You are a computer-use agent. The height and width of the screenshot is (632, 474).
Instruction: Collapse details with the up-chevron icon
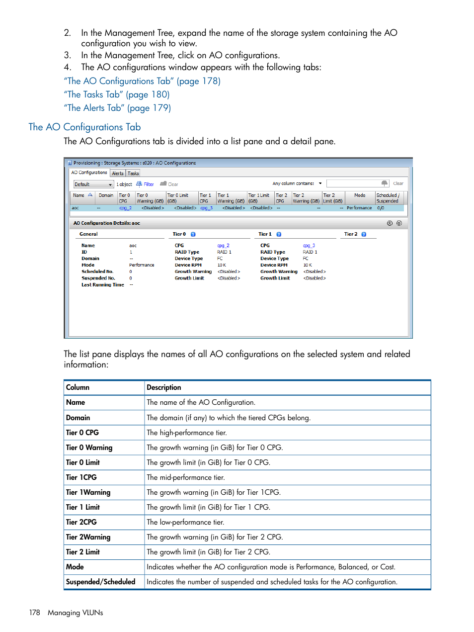click(x=390, y=223)
